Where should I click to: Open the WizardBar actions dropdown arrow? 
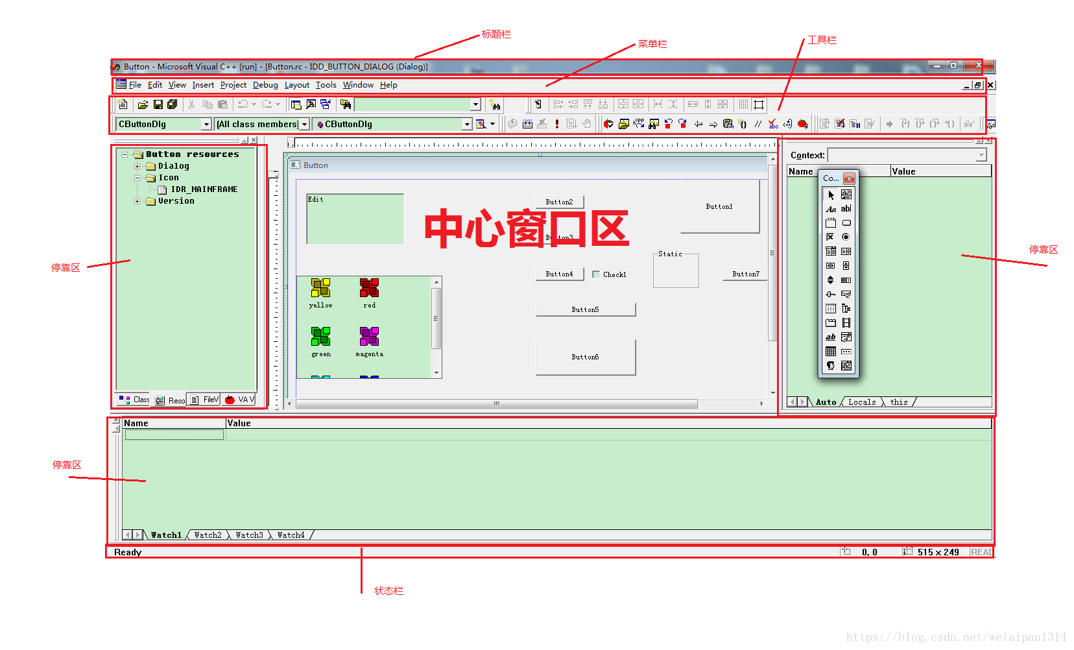(492, 124)
